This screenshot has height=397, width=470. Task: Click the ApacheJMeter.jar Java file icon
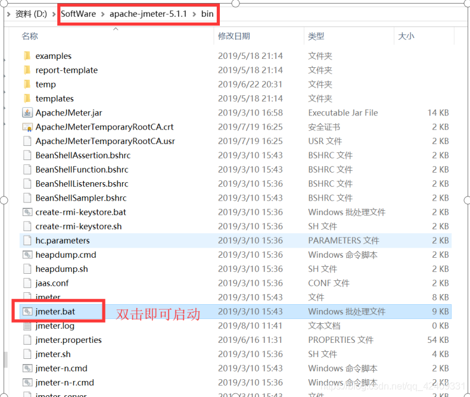tap(27, 112)
